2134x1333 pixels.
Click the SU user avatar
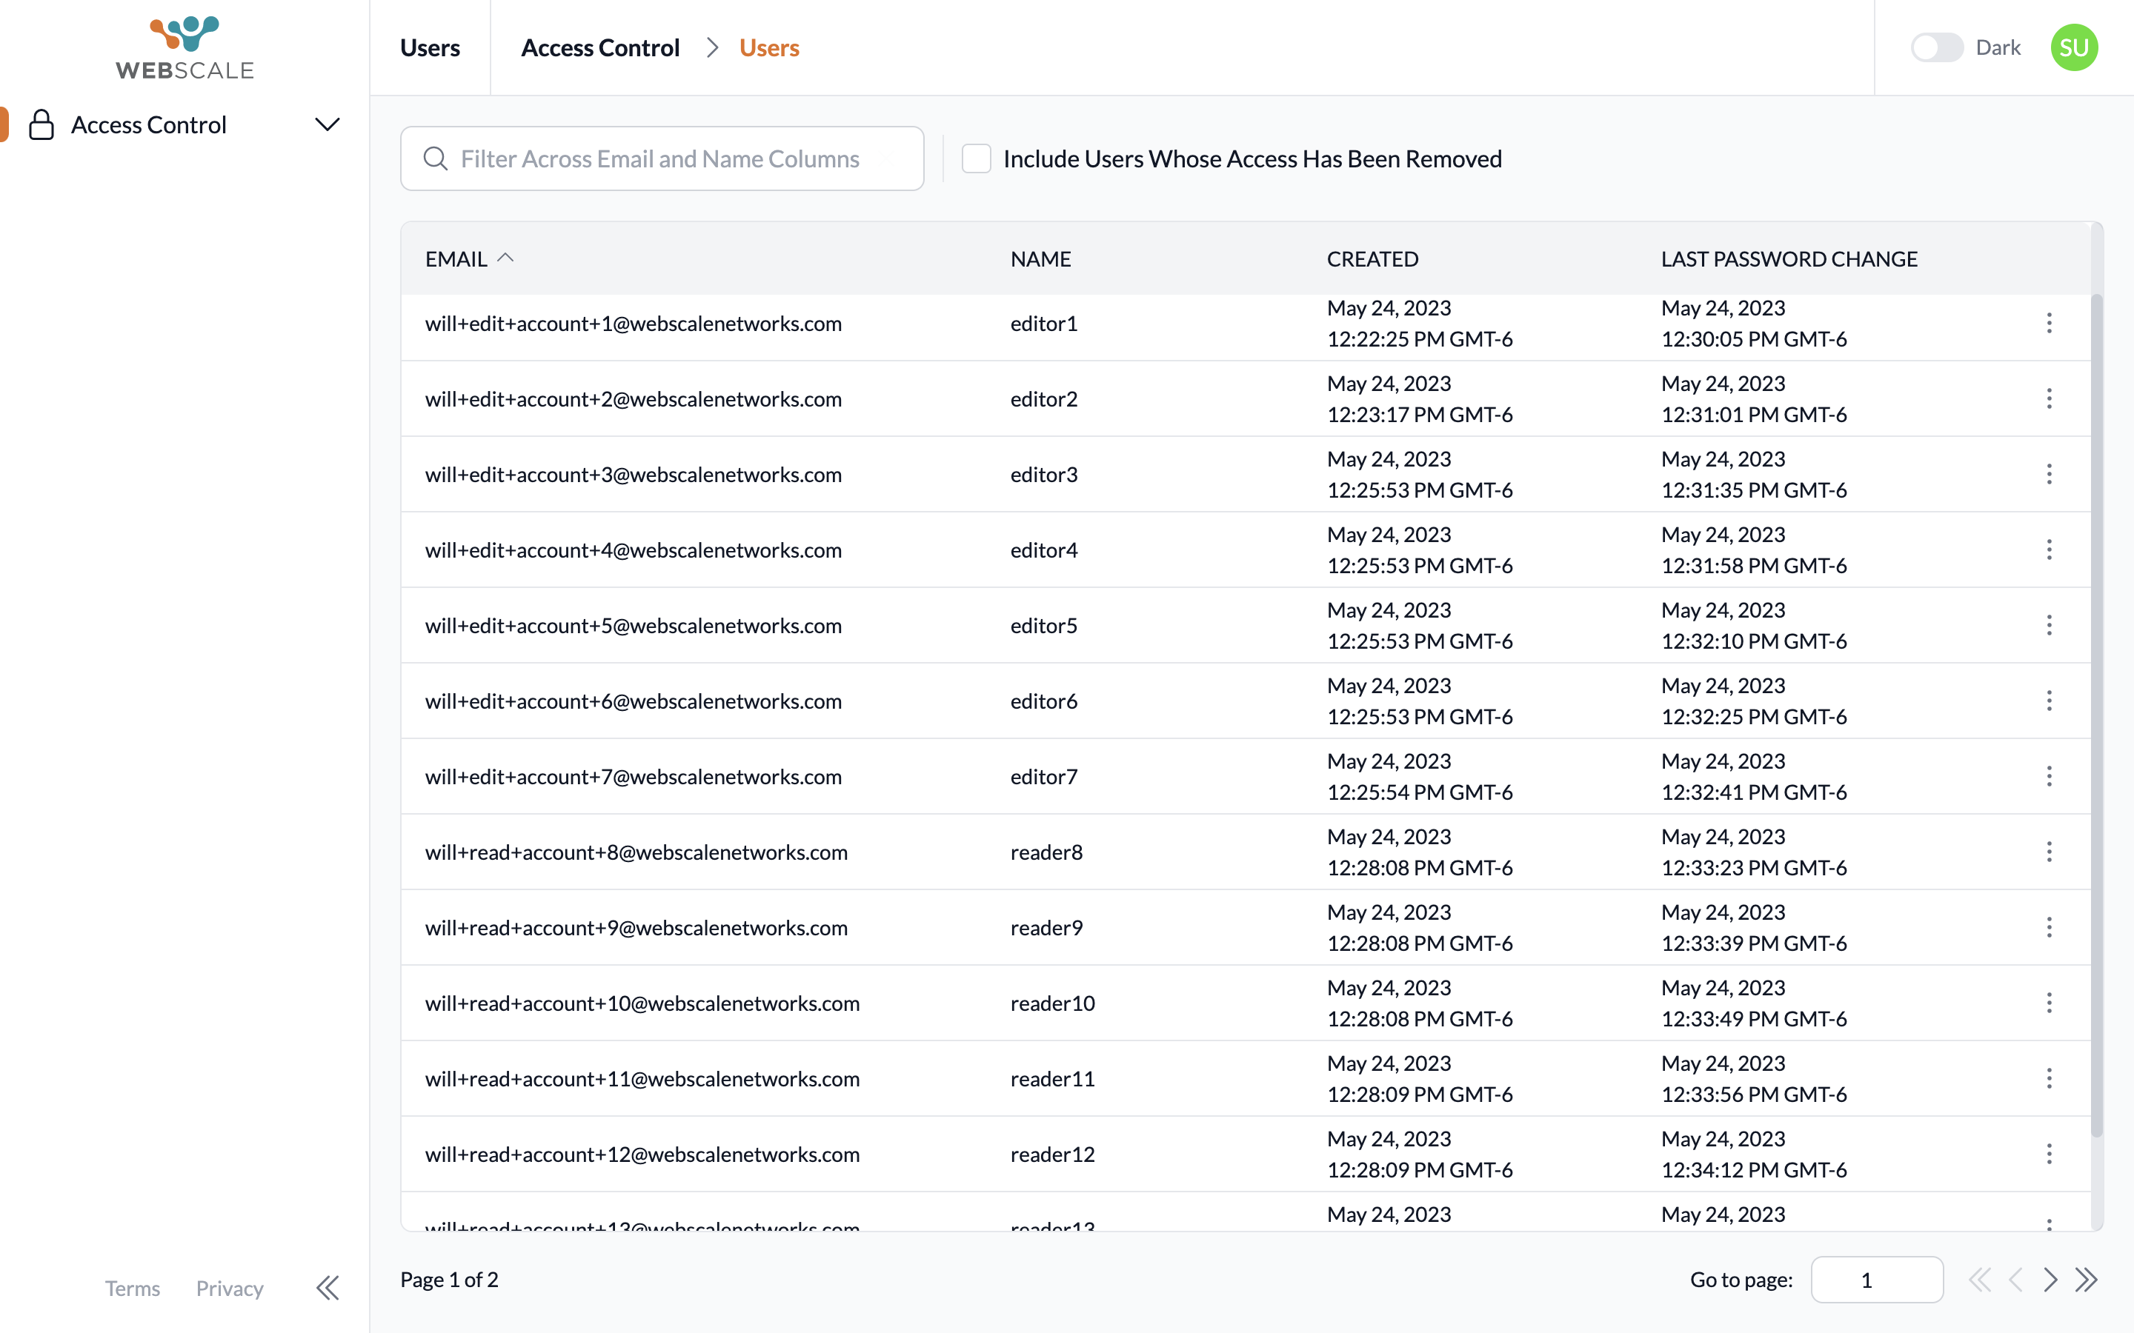2073,47
